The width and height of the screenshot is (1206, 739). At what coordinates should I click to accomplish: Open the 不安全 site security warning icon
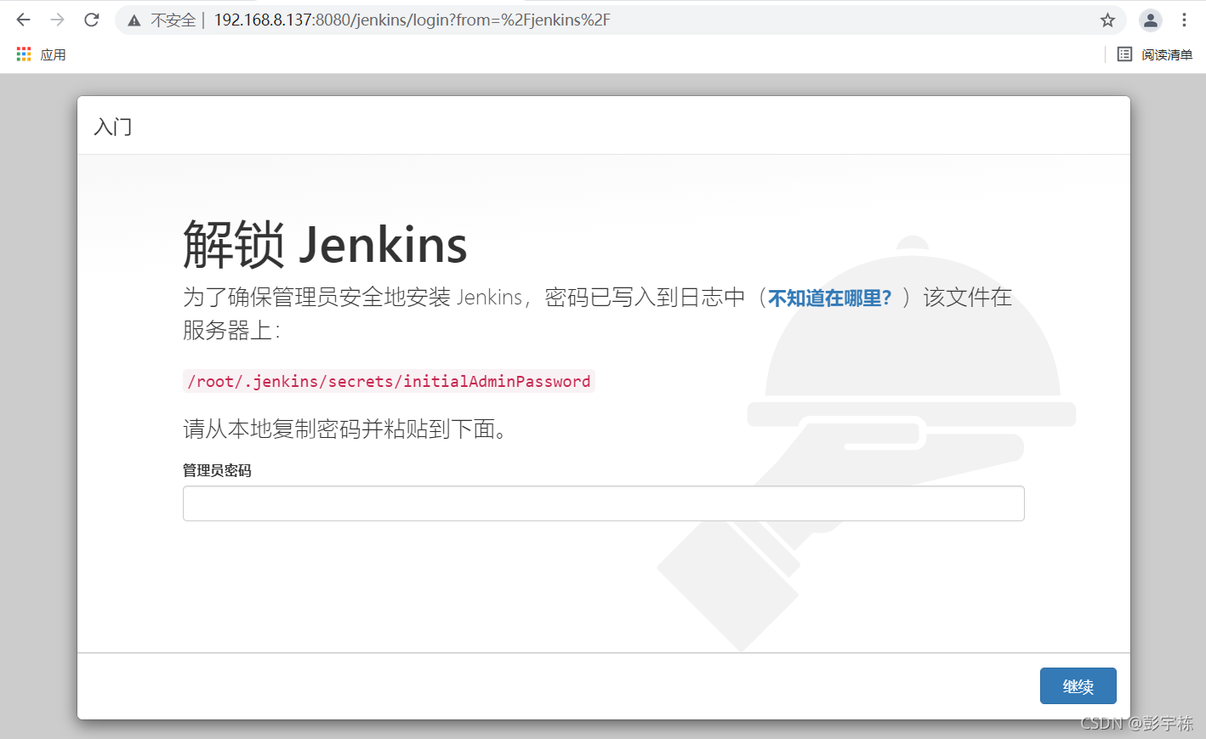click(x=134, y=20)
